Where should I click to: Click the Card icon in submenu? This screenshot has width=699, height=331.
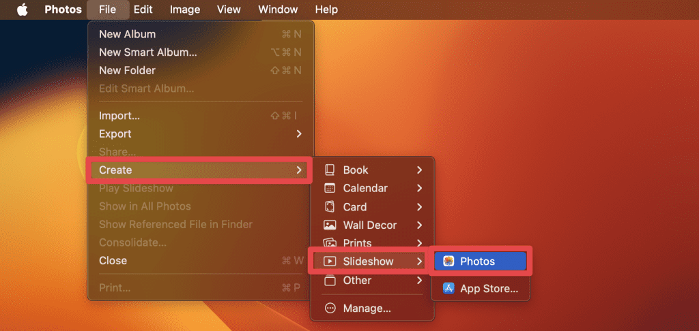[x=330, y=207]
